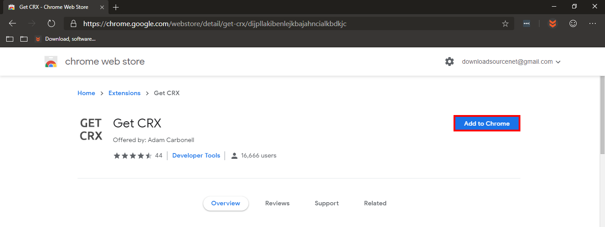Screen dimensions: 605x227
Task: Switch to the Support tab
Action: 327,203
